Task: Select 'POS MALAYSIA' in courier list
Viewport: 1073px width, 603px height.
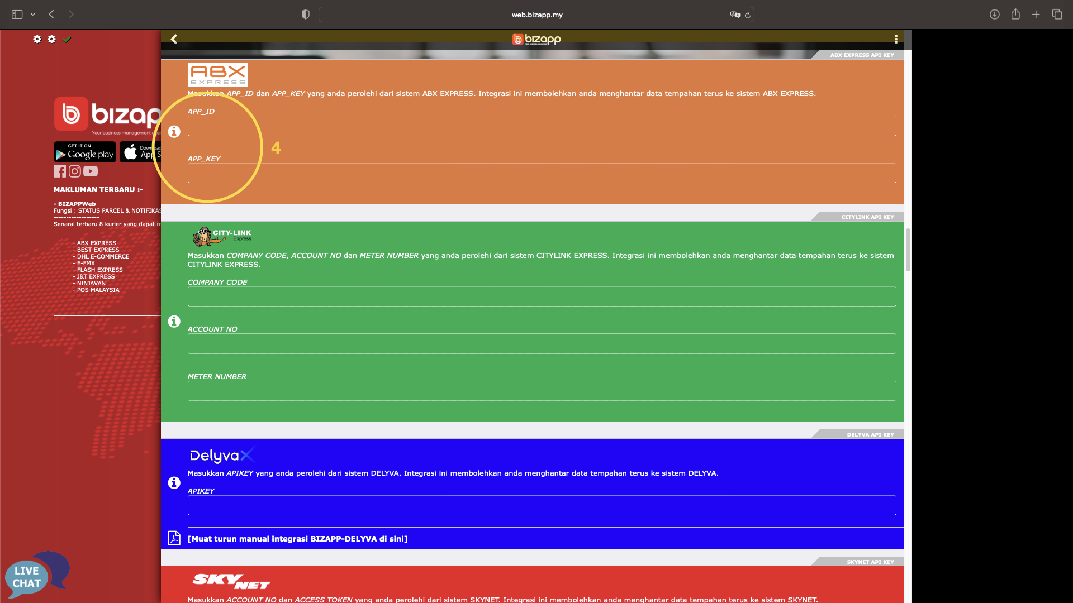Action: [98, 290]
